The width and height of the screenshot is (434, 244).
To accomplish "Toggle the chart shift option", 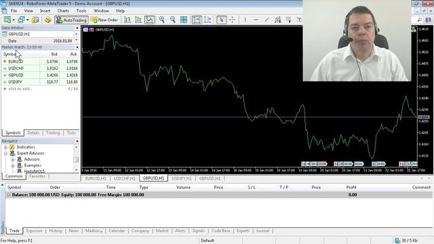I will (208, 20).
